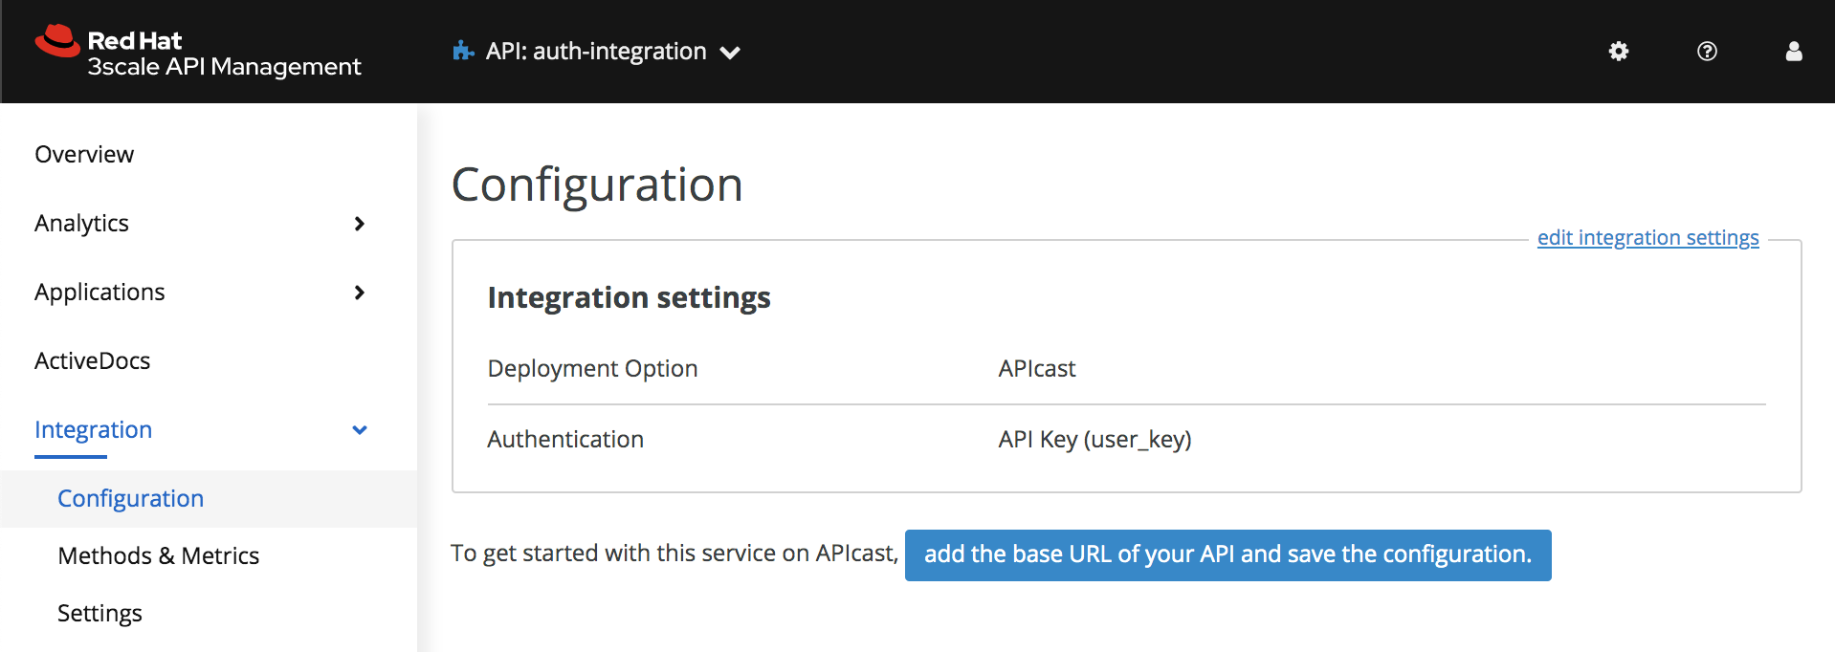Screen dimensions: 1835x652
Task: Expand the Applications chevron arrow
Action: click(x=360, y=293)
